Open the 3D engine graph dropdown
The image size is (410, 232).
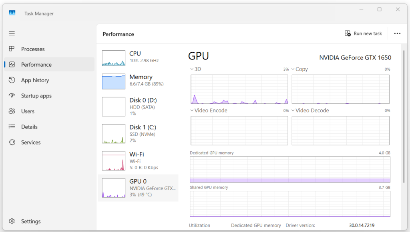(x=192, y=69)
